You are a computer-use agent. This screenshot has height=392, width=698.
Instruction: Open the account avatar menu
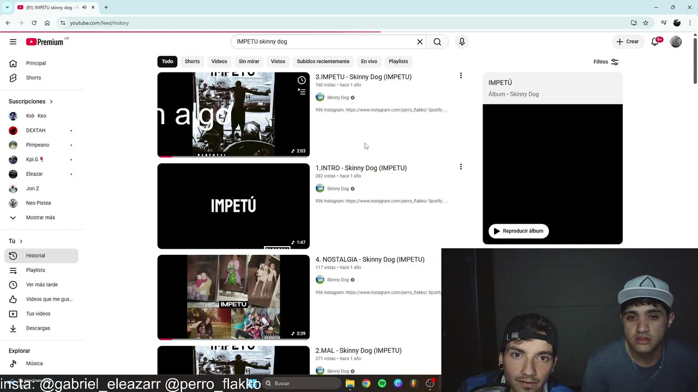[676, 42]
